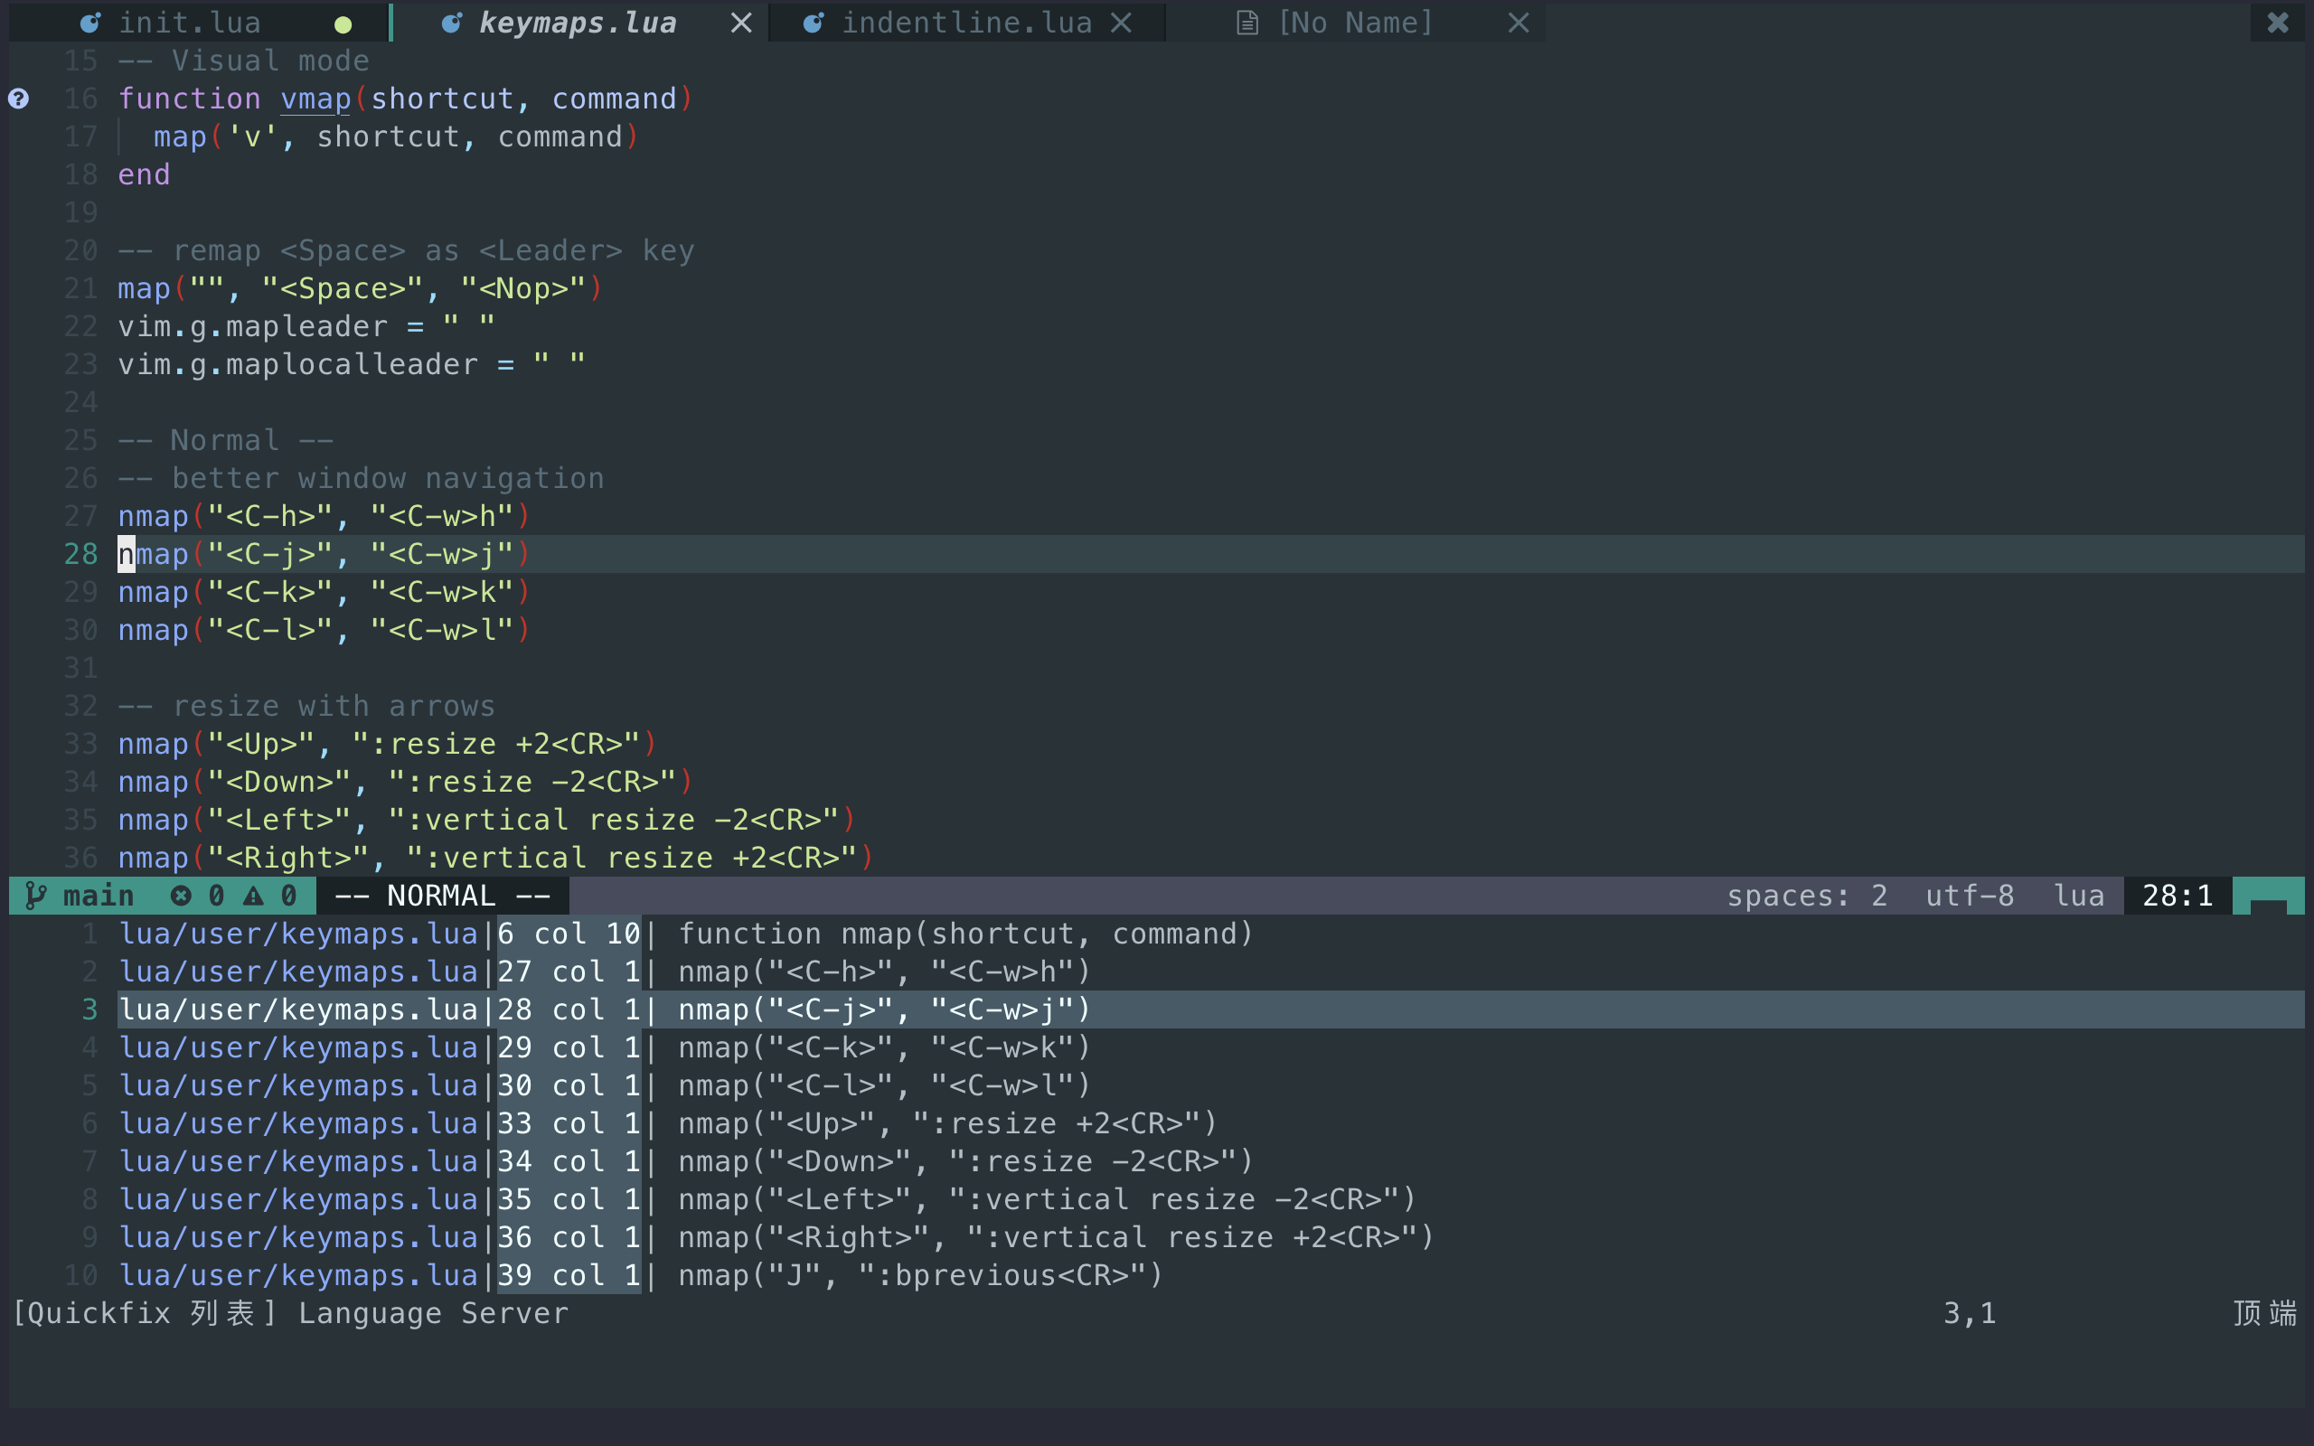Click the '顶端' scroll position indicator
Image resolution: width=2314 pixels, height=1446 pixels.
point(2264,1314)
